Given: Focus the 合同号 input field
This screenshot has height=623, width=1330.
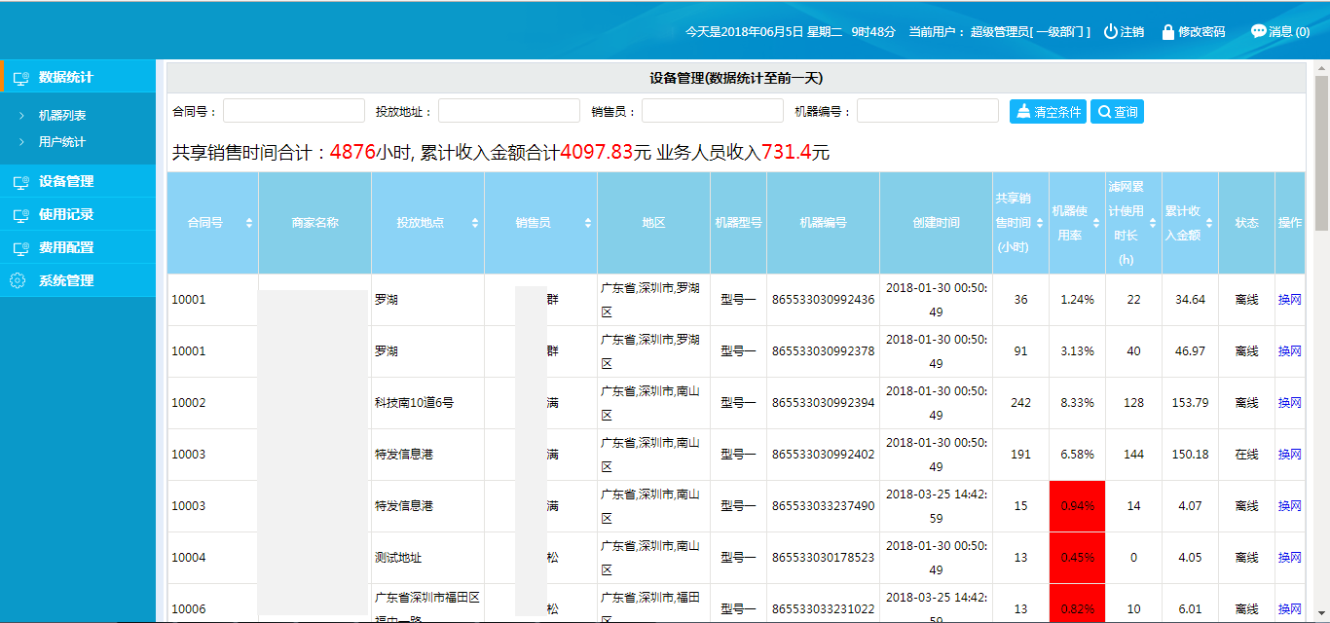Looking at the screenshot, I should click(294, 111).
